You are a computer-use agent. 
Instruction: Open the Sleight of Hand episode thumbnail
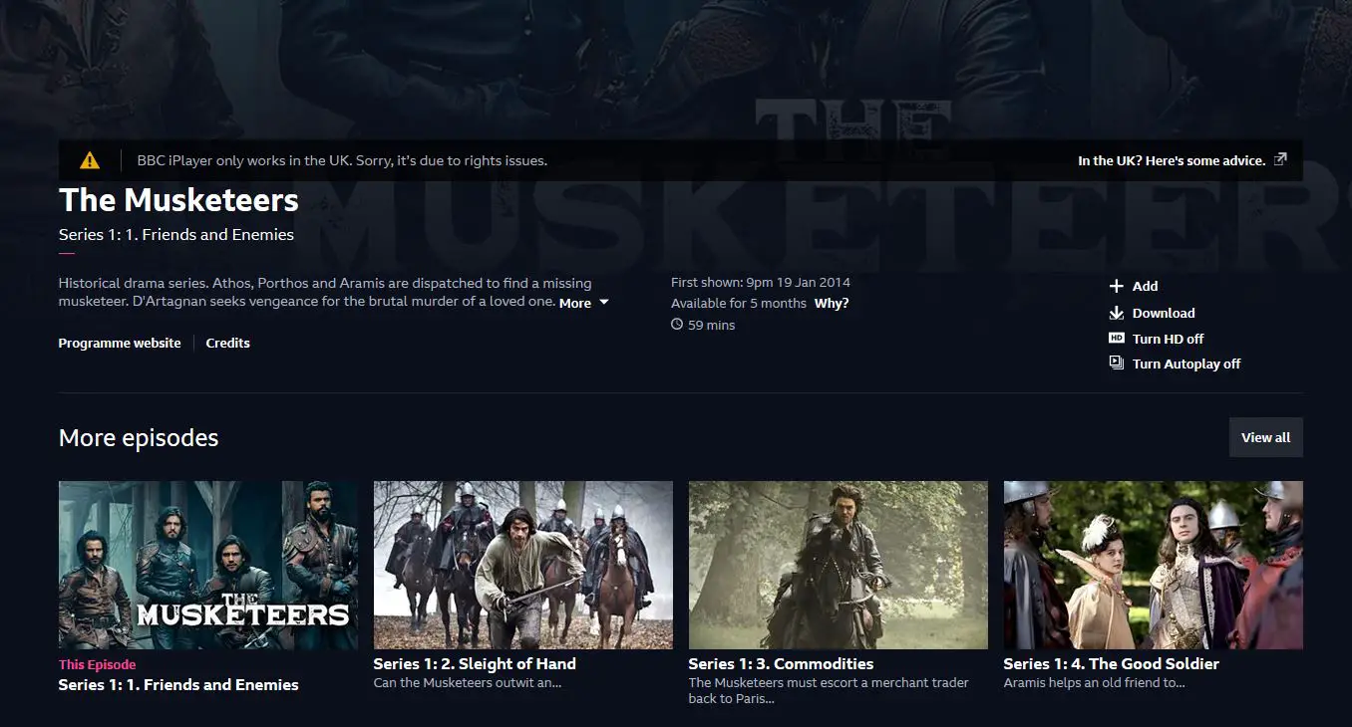pyautogui.click(x=523, y=565)
